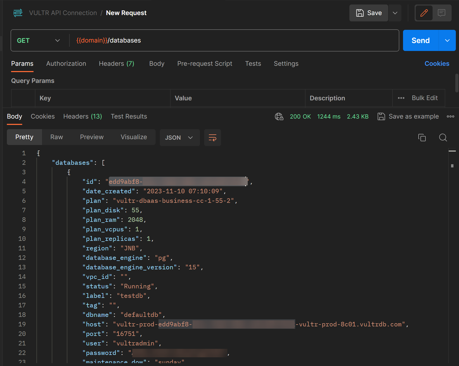Viewport: 459px width, 366px height.
Task: Click the 2.43 KB response size
Action: [358, 116]
